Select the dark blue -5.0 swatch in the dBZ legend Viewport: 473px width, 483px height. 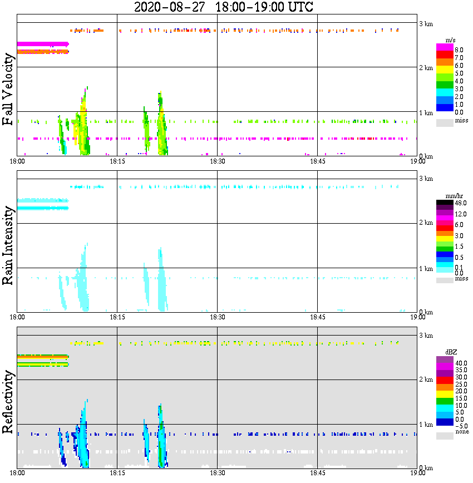click(445, 422)
